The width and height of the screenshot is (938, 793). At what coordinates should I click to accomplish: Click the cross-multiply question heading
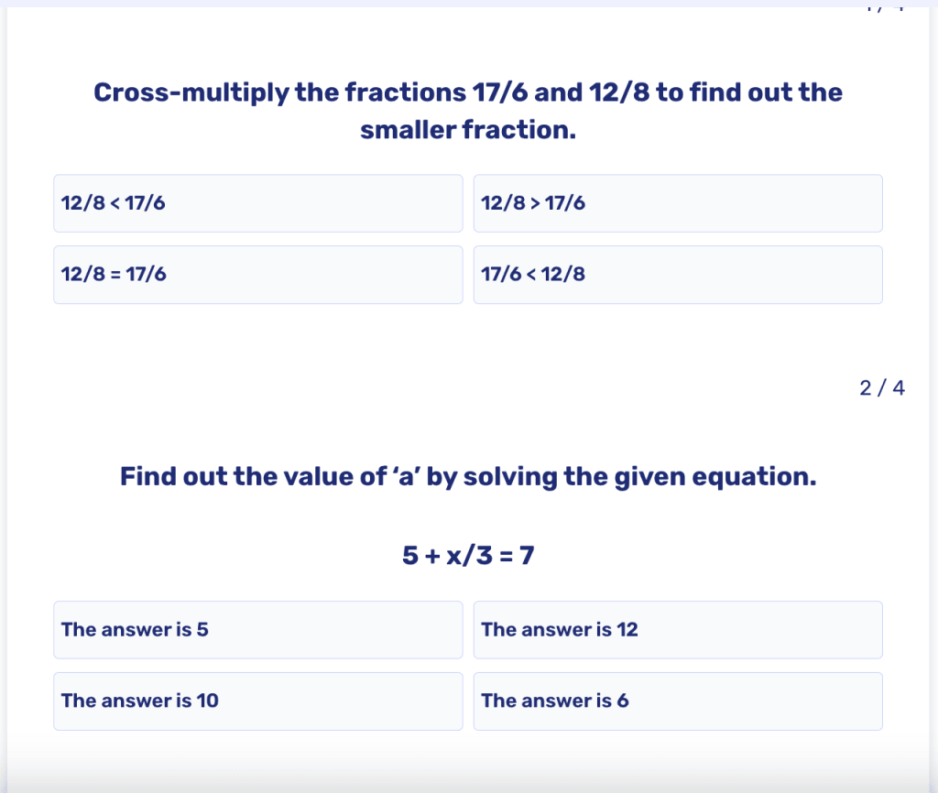468,111
